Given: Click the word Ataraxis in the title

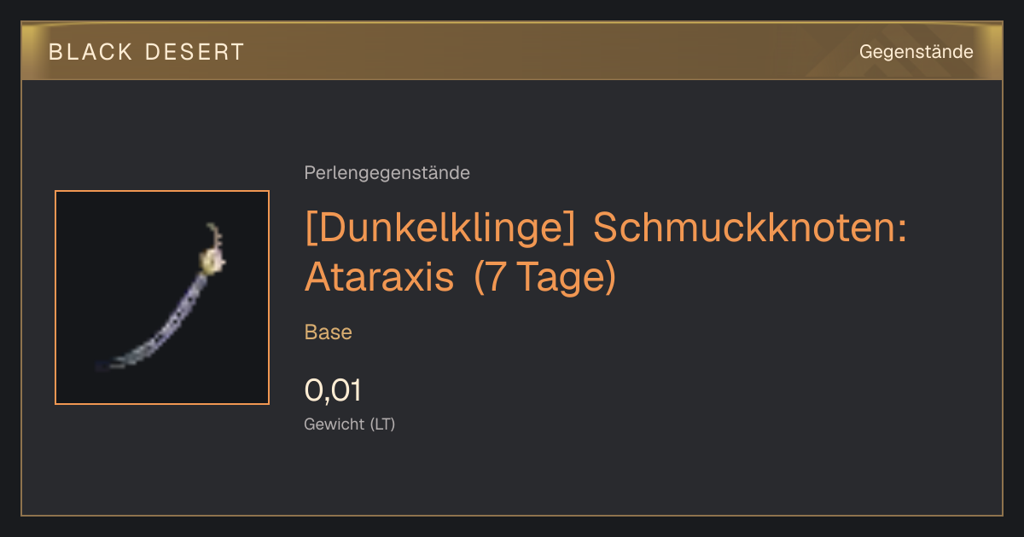Looking at the screenshot, I should click(x=379, y=278).
